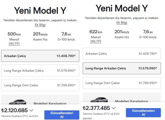Open Modelleri Karşılaştırın in left panel

[50, 103]
